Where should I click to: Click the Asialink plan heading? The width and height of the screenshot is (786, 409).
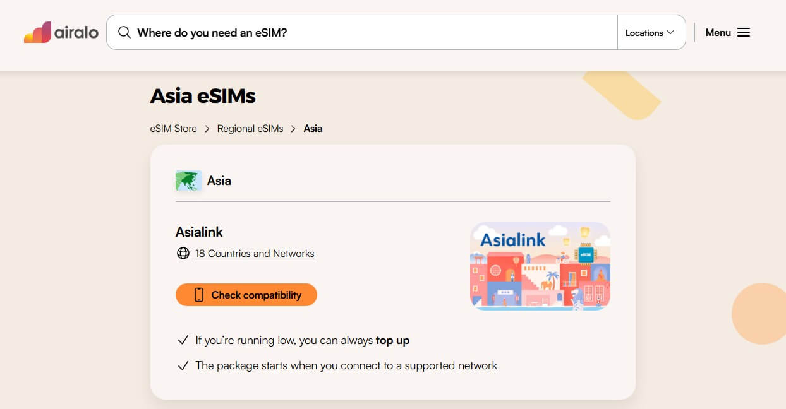199,232
